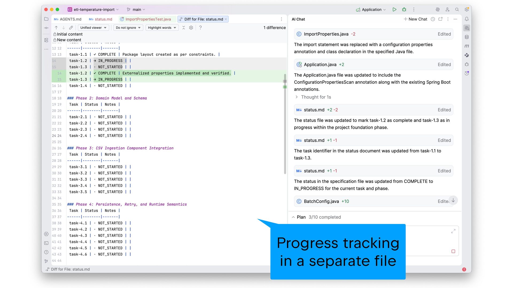Click the Debug bug icon
The width and height of the screenshot is (513, 288).
[404, 10]
